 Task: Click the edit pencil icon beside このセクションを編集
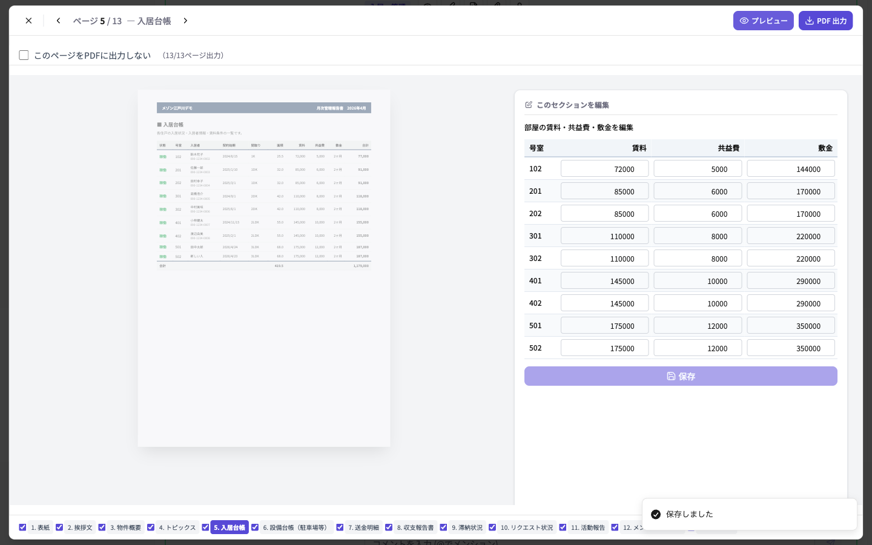(529, 105)
